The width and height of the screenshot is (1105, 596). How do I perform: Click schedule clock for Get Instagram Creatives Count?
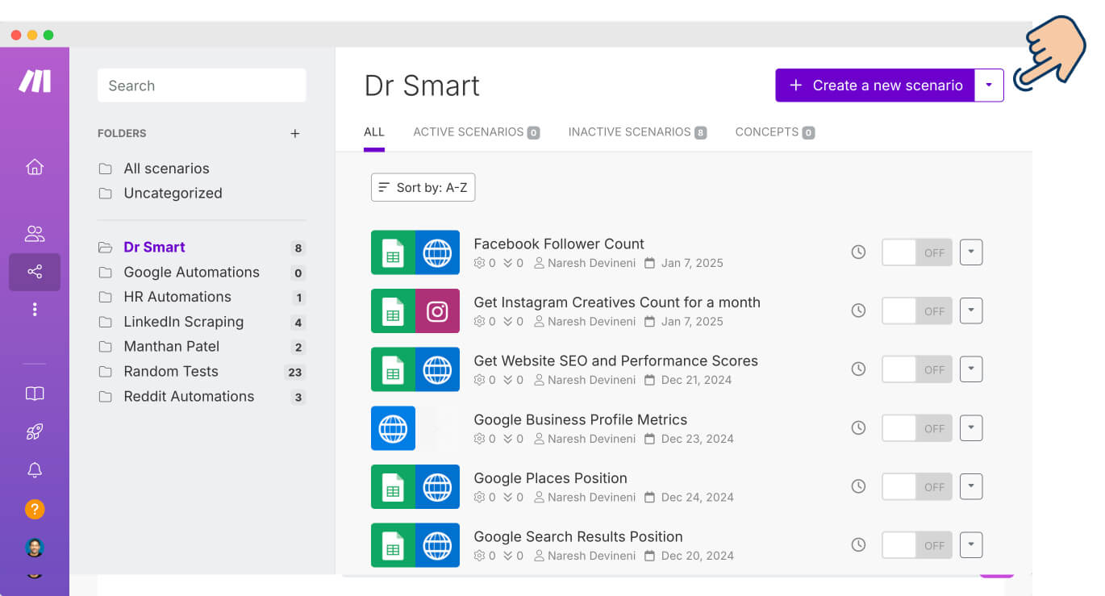tap(858, 311)
